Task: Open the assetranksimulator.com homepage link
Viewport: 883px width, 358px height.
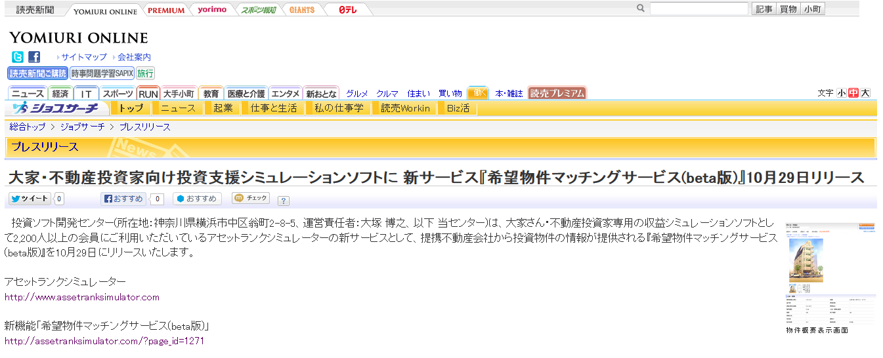Action: (x=82, y=297)
